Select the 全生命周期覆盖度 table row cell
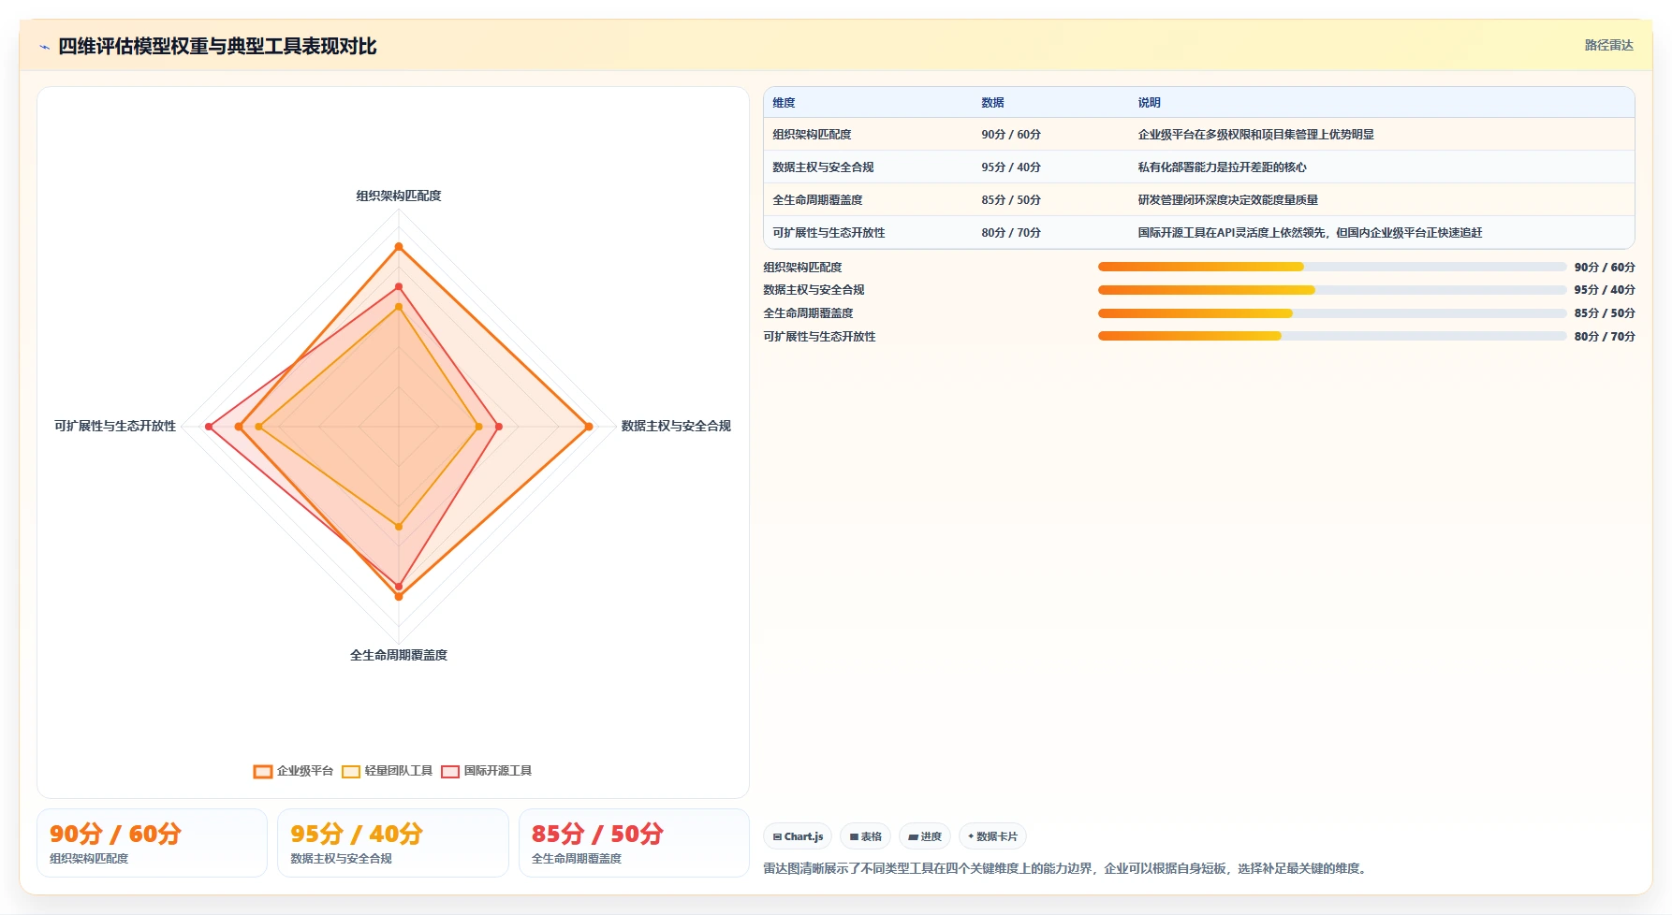Screen dimensions: 1672x915 coord(817,200)
